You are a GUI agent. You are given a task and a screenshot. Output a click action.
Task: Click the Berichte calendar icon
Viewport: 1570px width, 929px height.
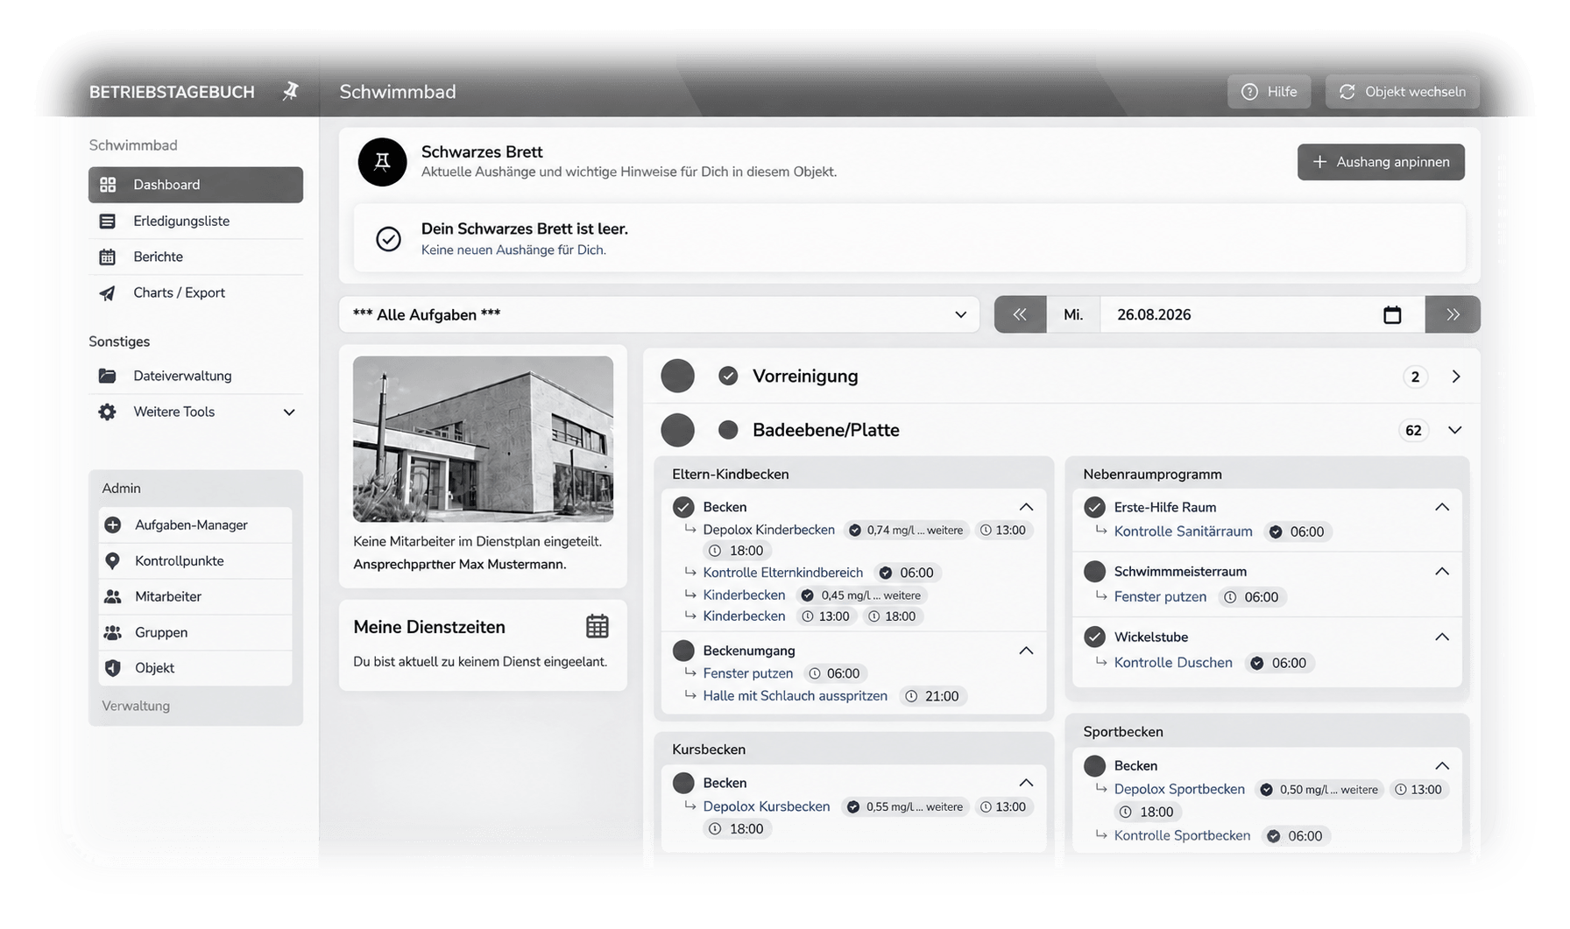[x=108, y=257]
